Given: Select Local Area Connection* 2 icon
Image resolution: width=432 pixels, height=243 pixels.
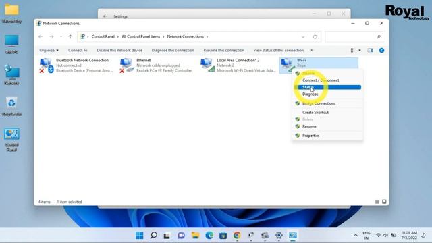Looking at the screenshot, I should tap(207, 65).
